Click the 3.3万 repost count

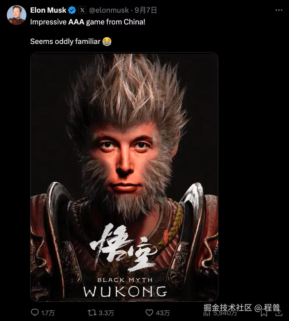106,313
